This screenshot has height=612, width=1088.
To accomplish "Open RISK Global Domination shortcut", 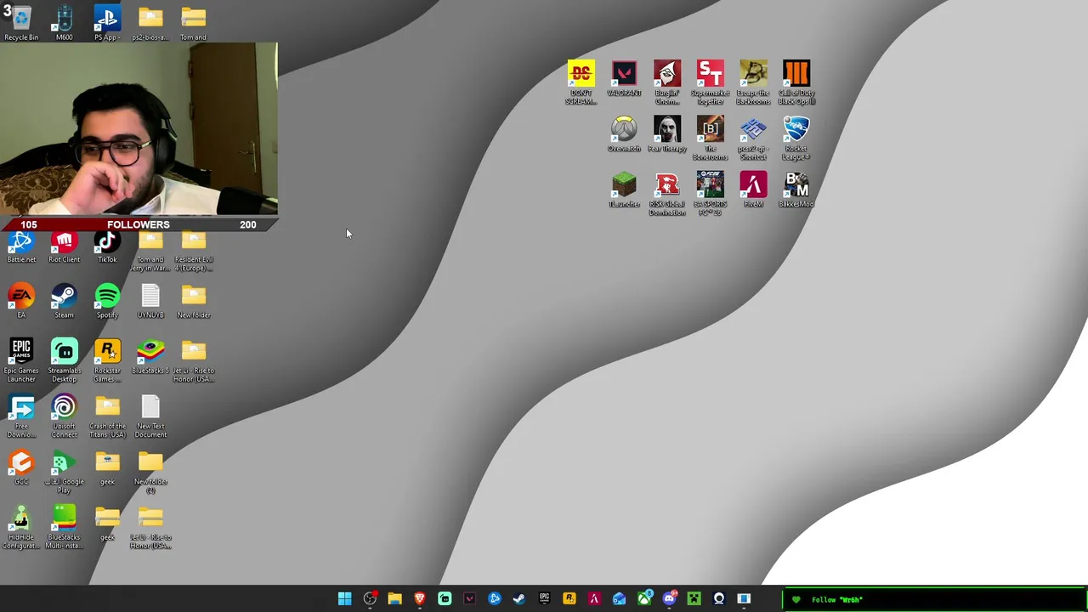I will [x=667, y=194].
